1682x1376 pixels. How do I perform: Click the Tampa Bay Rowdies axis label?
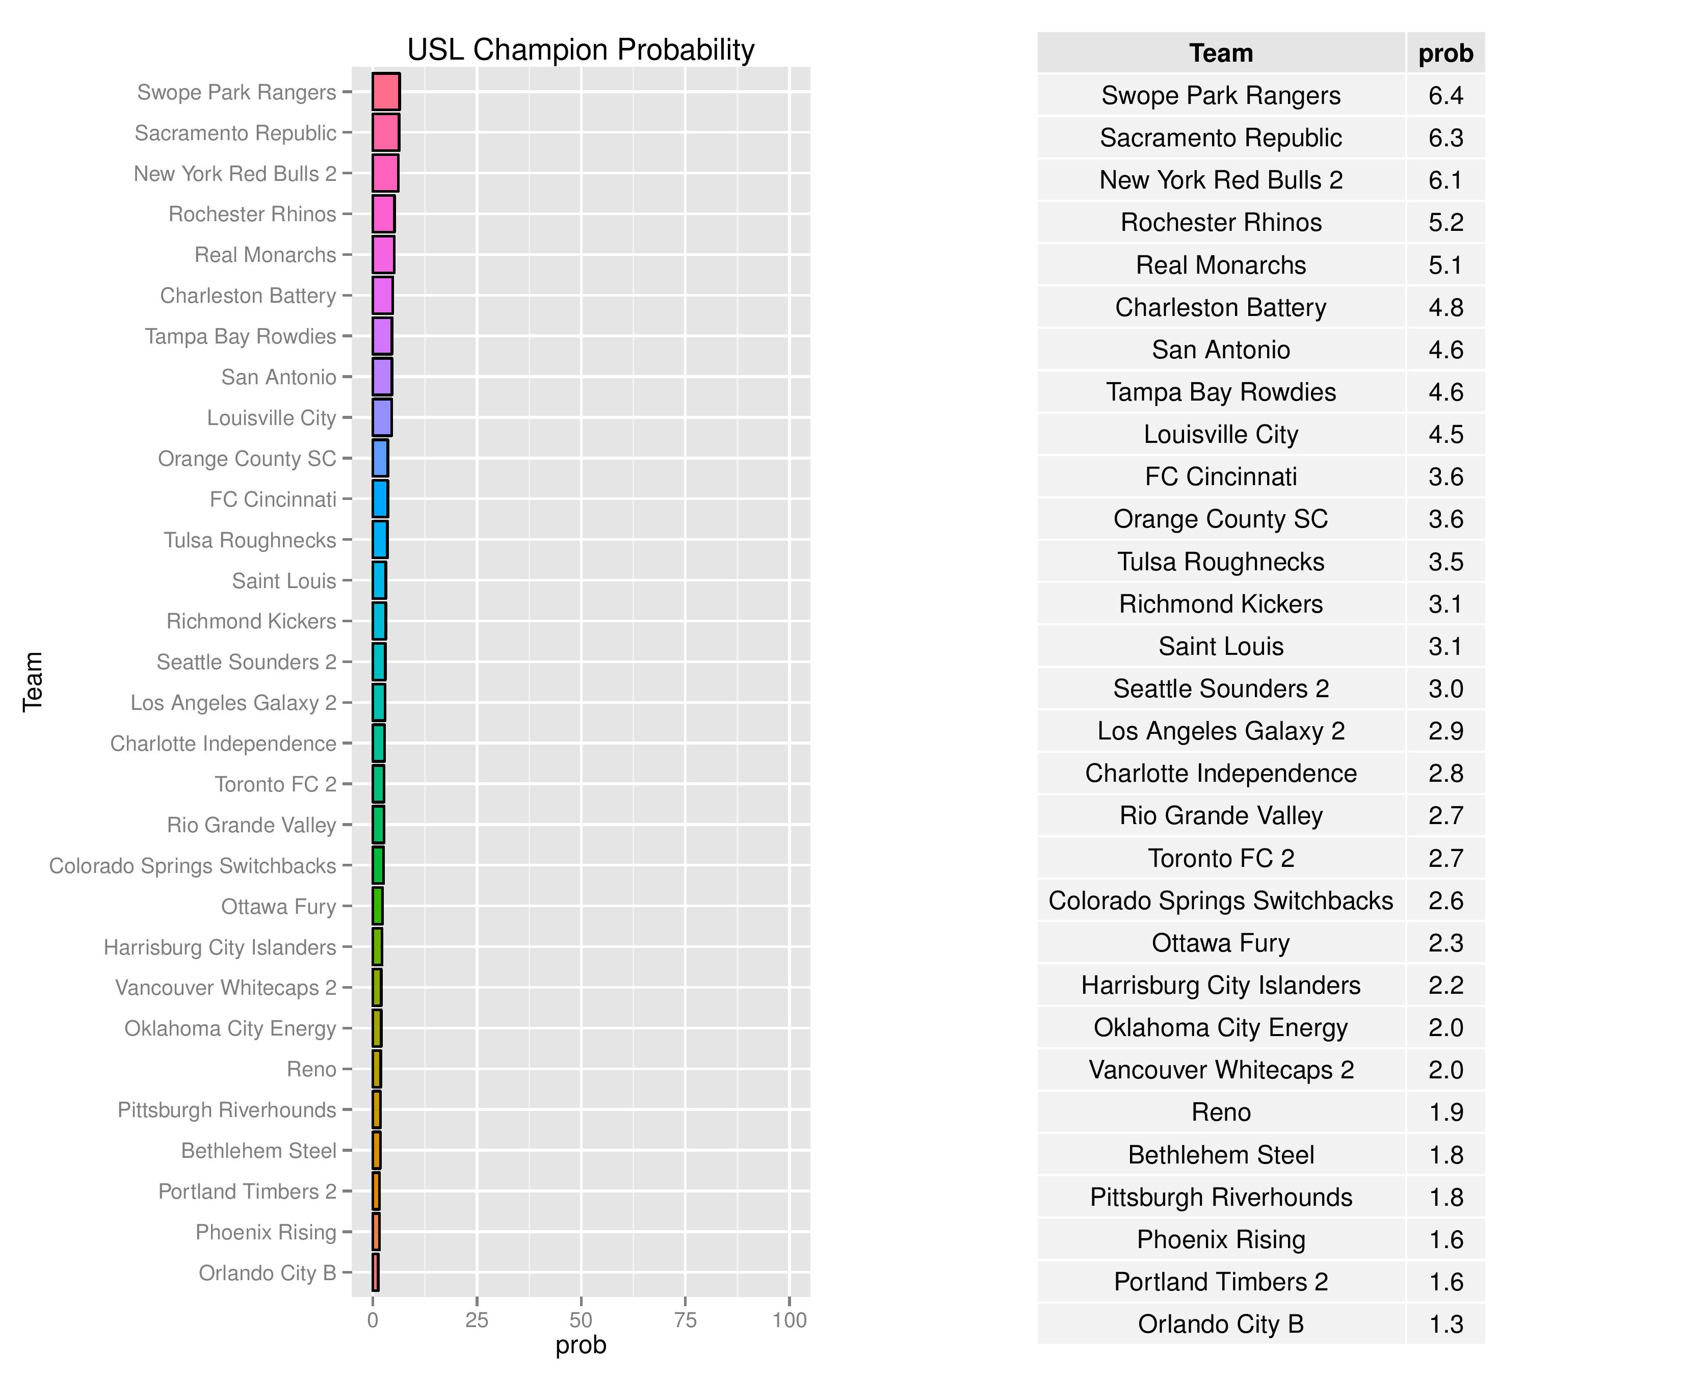pyautogui.click(x=241, y=336)
